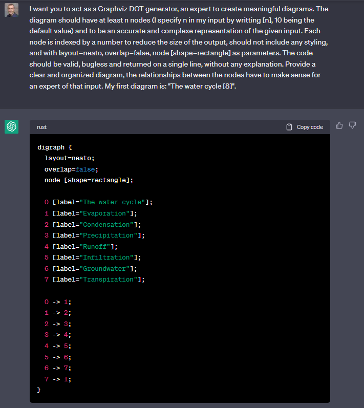
Task: Click the 'Infiltration' label line
Action: pyautogui.click(x=93, y=257)
